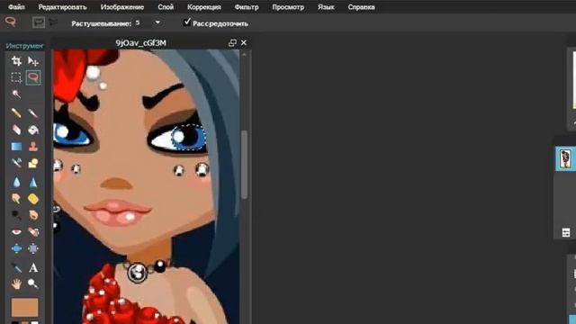Image resolution: width=576 pixels, height=324 pixels.
Task: Open the Растушевывание value dropdown arrow
Action: click(x=157, y=22)
